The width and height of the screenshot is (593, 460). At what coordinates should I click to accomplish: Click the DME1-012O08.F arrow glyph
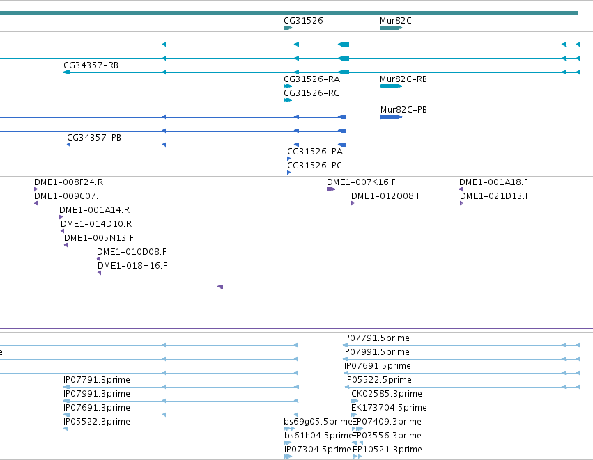(x=353, y=204)
